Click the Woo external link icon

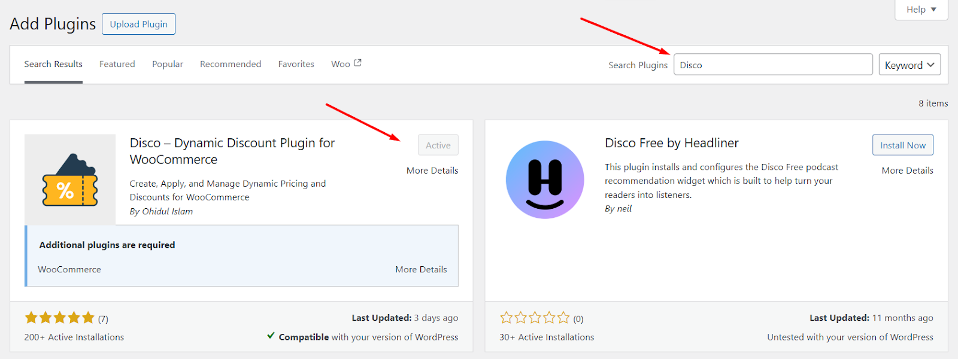(x=357, y=63)
